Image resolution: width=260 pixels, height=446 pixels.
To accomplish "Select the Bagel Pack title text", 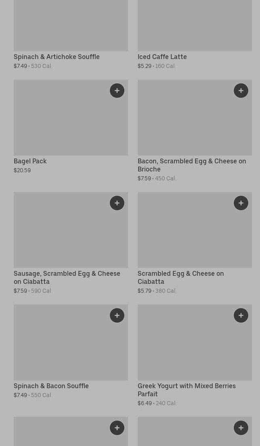I will (x=30, y=161).
